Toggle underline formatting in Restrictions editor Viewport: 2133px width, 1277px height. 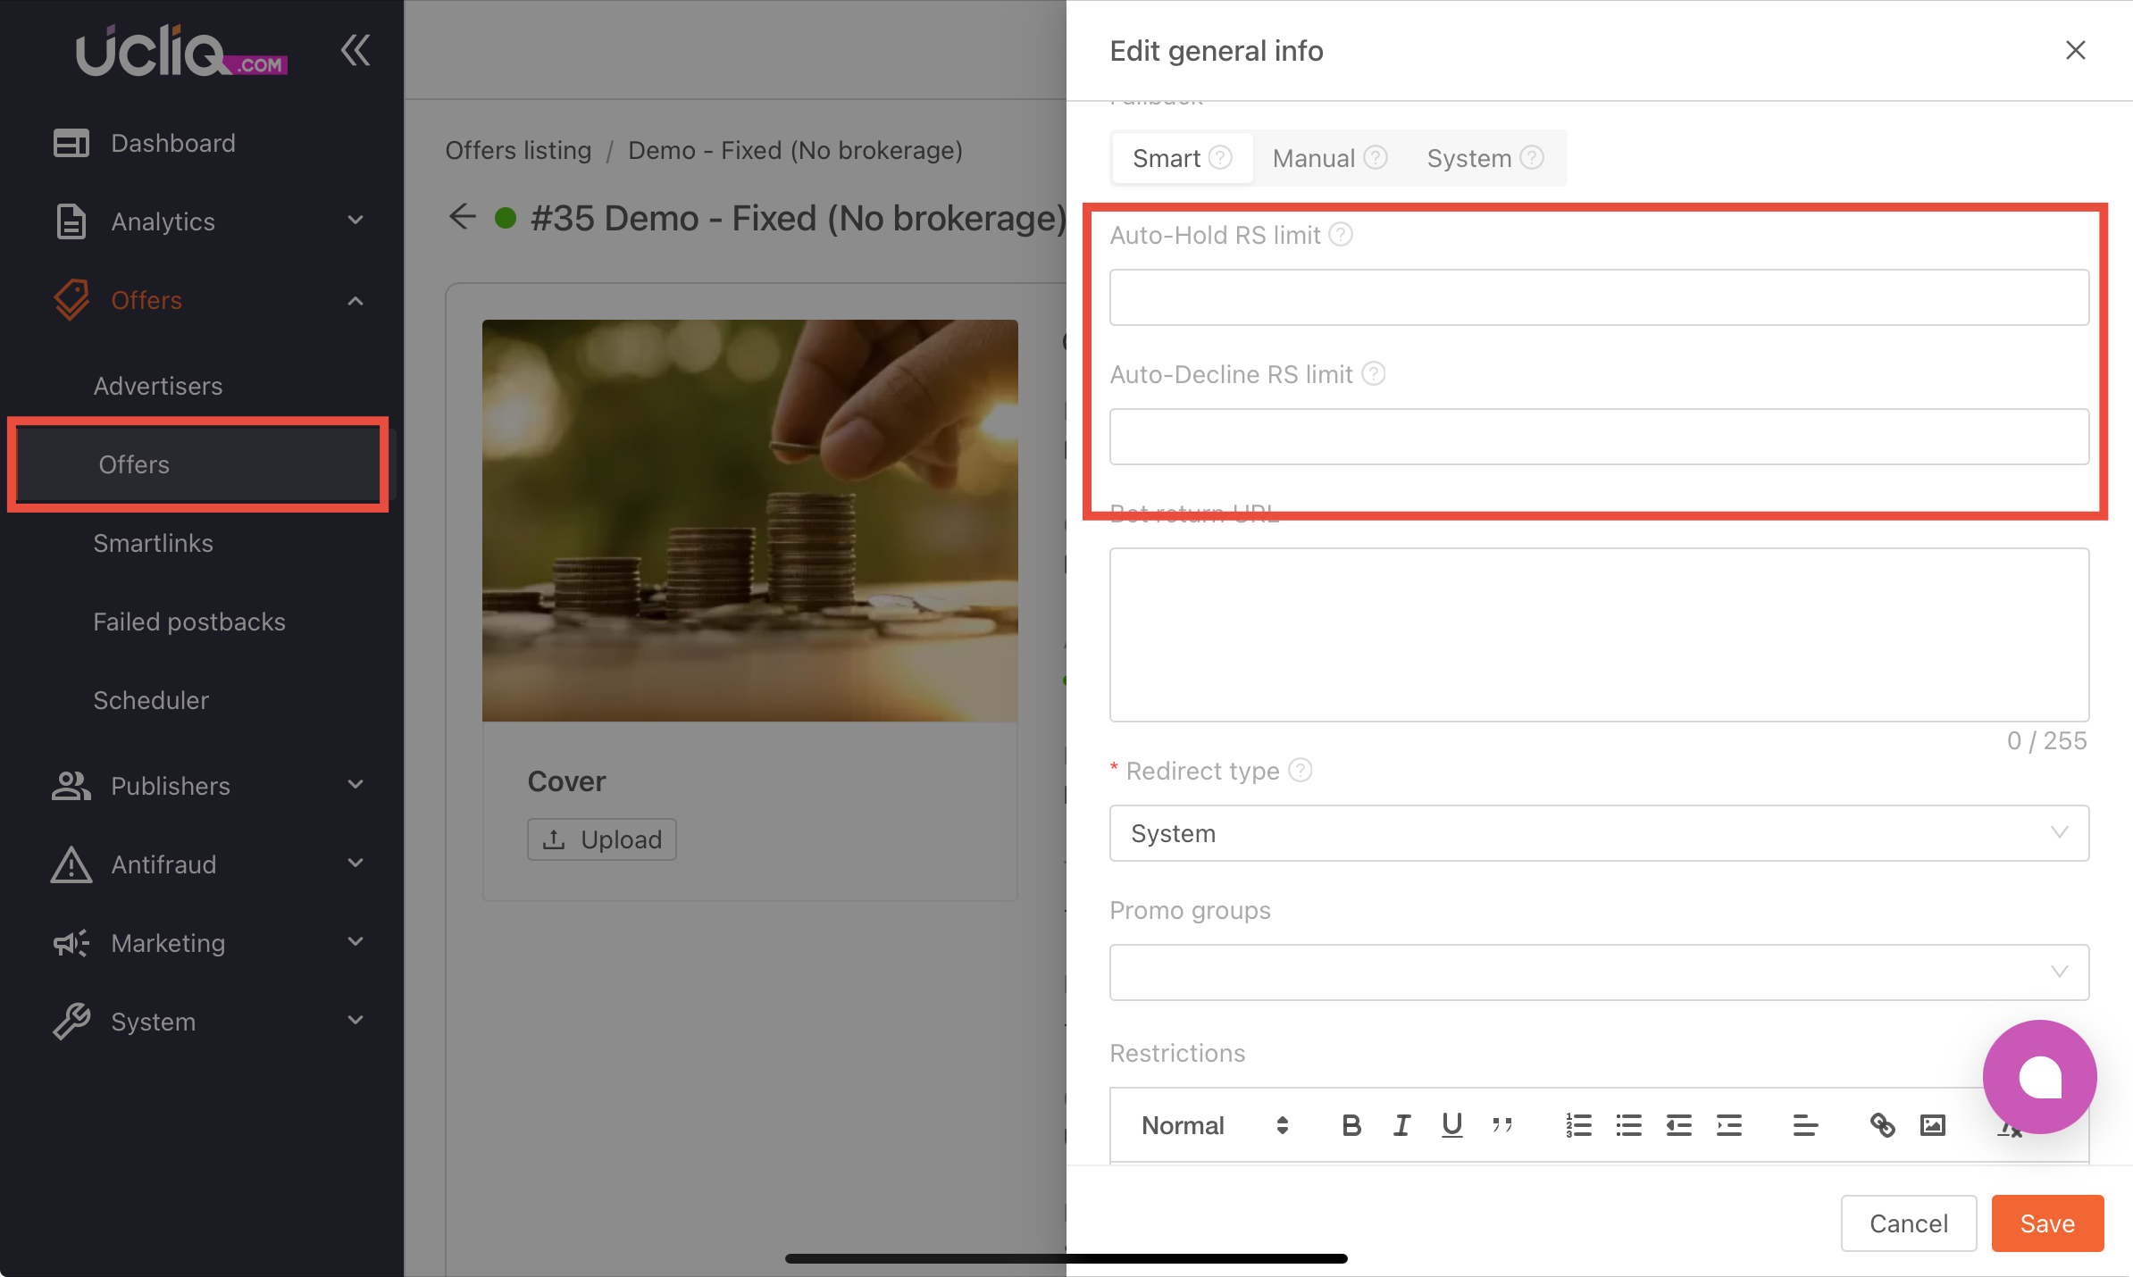click(x=1452, y=1125)
